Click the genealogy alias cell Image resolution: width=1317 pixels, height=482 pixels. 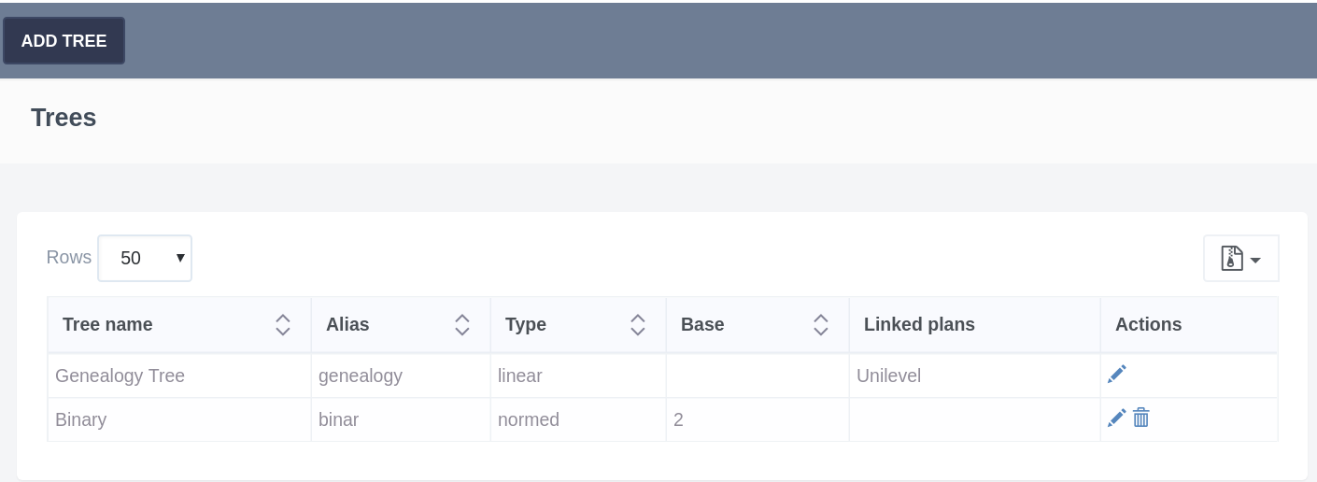pyautogui.click(x=361, y=376)
